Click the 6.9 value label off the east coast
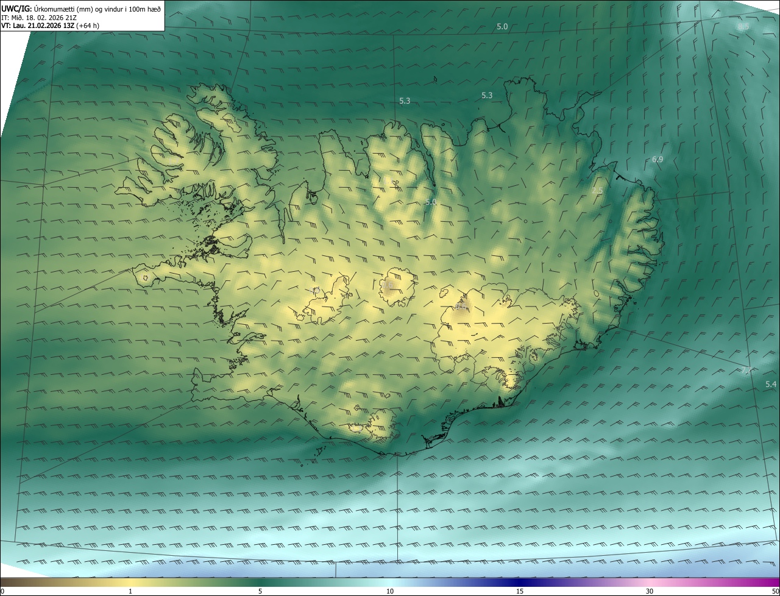780x596 pixels. point(658,159)
